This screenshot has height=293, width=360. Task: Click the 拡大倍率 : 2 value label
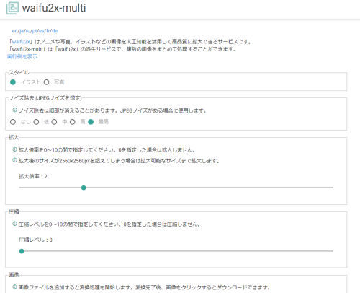pyautogui.click(x=33, y=176)
